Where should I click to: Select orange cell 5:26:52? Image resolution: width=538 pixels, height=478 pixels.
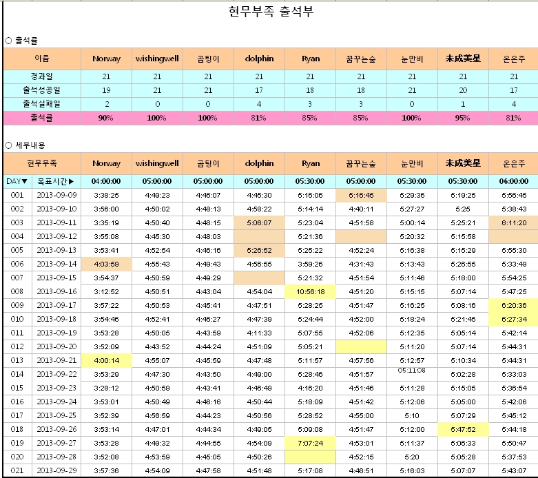pos(259,251)
